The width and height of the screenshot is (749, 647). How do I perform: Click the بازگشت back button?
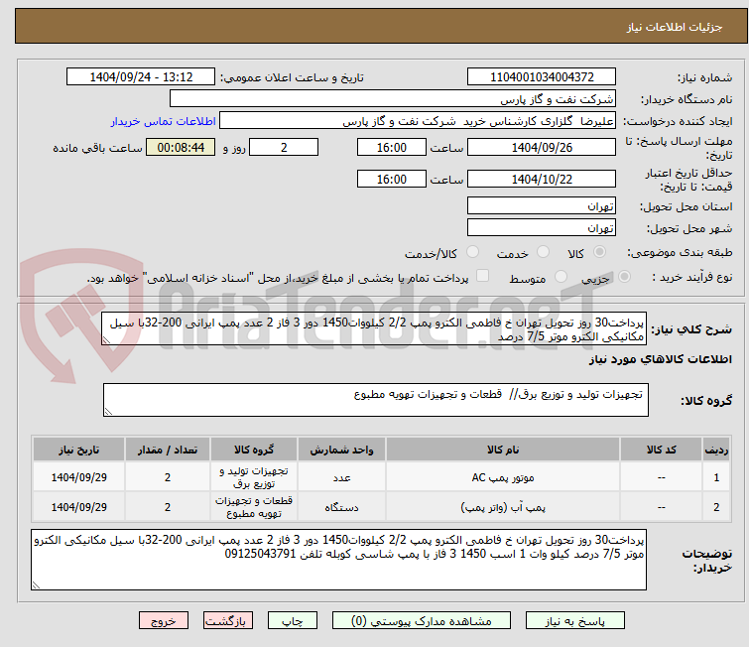pyautogui.click(x=227, y=621)
